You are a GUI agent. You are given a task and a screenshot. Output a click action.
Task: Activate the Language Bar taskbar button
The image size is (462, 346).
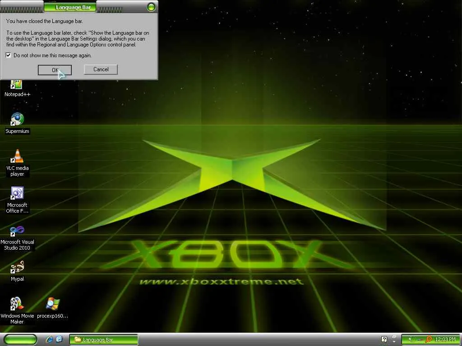[103, 340]
